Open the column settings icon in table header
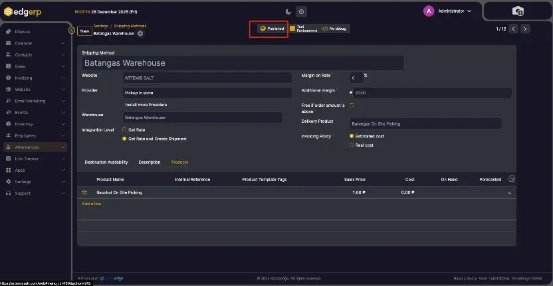 click(511, 179)
